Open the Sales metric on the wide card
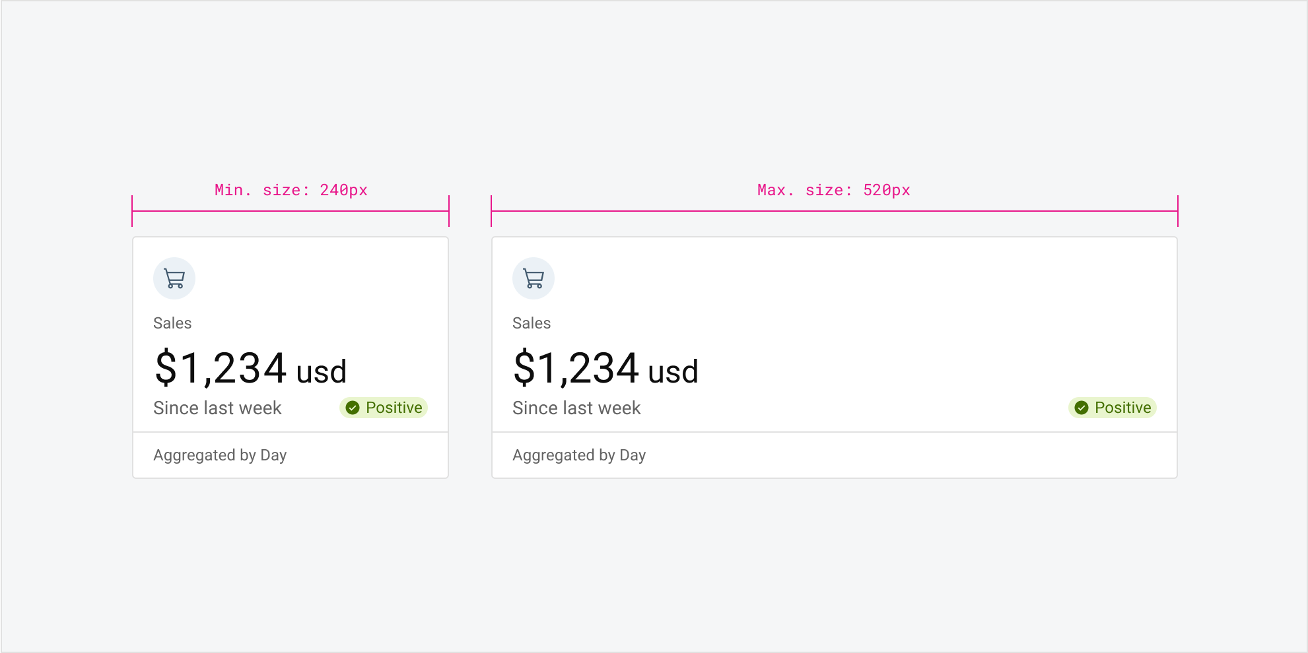Viewport: 1308px width, 653px height. (532, 323)
